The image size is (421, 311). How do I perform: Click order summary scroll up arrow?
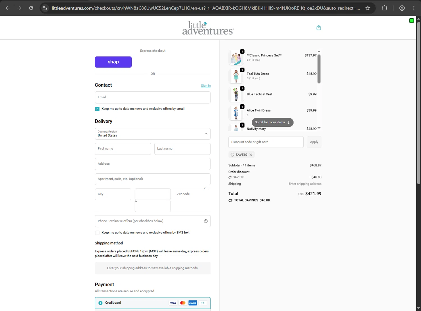tap(319, 51)
